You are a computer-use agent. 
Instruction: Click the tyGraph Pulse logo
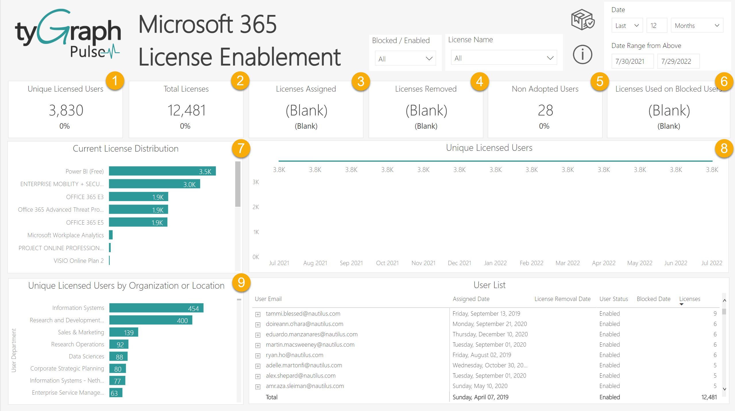(x=68, y=34)
